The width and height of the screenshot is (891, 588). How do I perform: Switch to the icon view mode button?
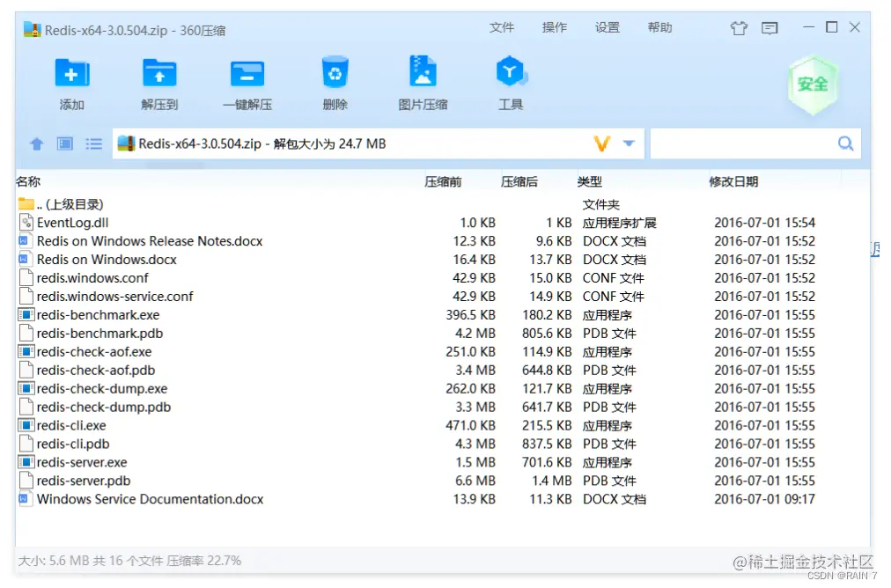tap(65, 143)
